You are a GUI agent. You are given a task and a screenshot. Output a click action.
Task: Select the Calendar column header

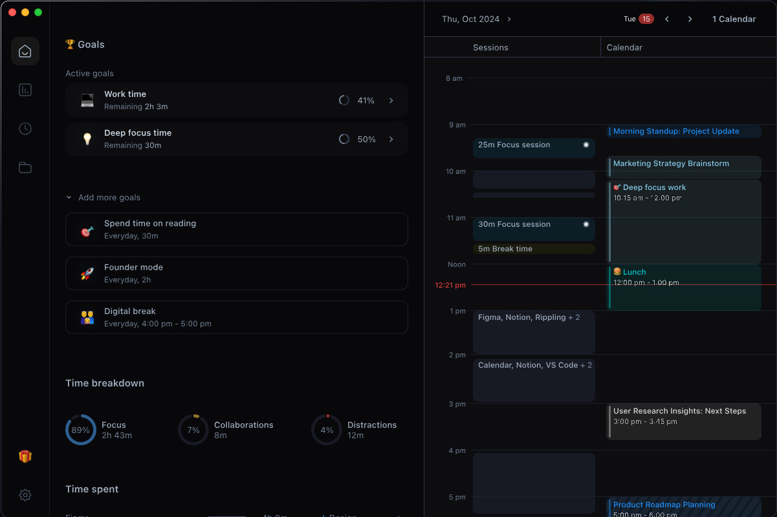click(x=624, y=47)
